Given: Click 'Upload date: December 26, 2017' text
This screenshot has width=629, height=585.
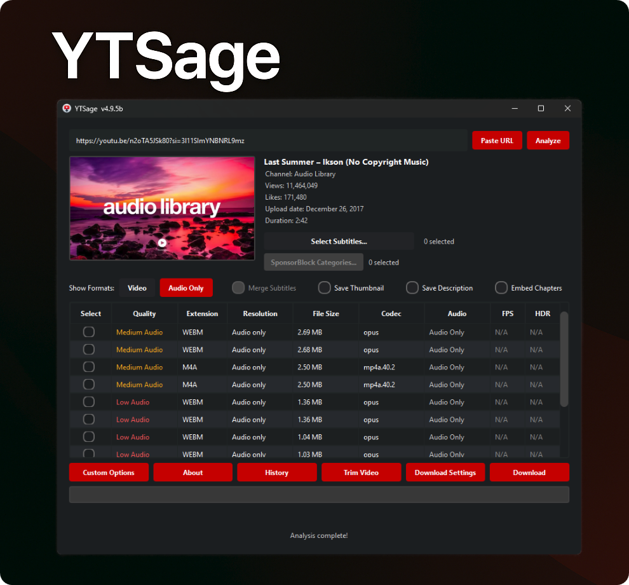Looking at the screenshot, I should pyautogui.click(x=314, y=209).
